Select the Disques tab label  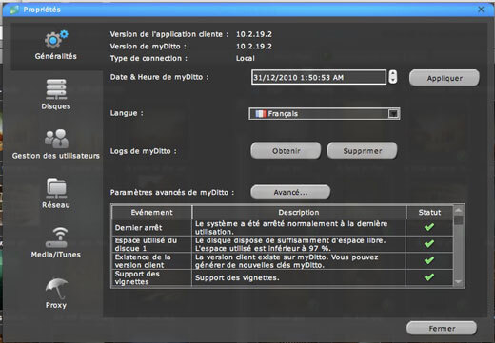pyautogui.click(x=56, y=106)
